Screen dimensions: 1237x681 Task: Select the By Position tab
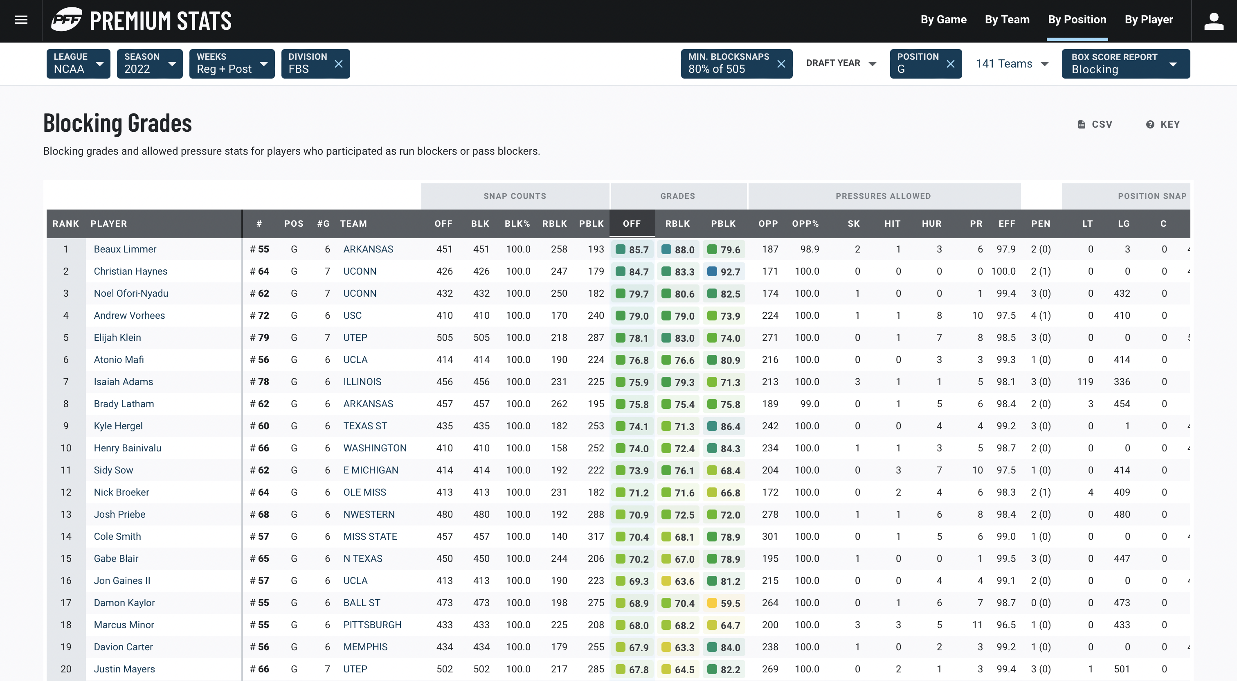[x=1077, y=20]
